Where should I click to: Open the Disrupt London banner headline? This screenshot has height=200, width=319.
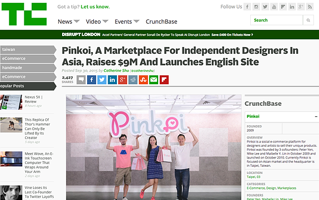pos(156,35)
